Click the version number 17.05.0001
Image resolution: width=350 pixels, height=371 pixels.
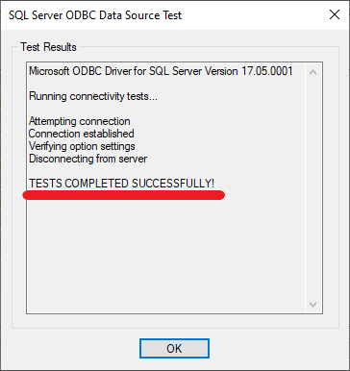click(x=267, y=71)
